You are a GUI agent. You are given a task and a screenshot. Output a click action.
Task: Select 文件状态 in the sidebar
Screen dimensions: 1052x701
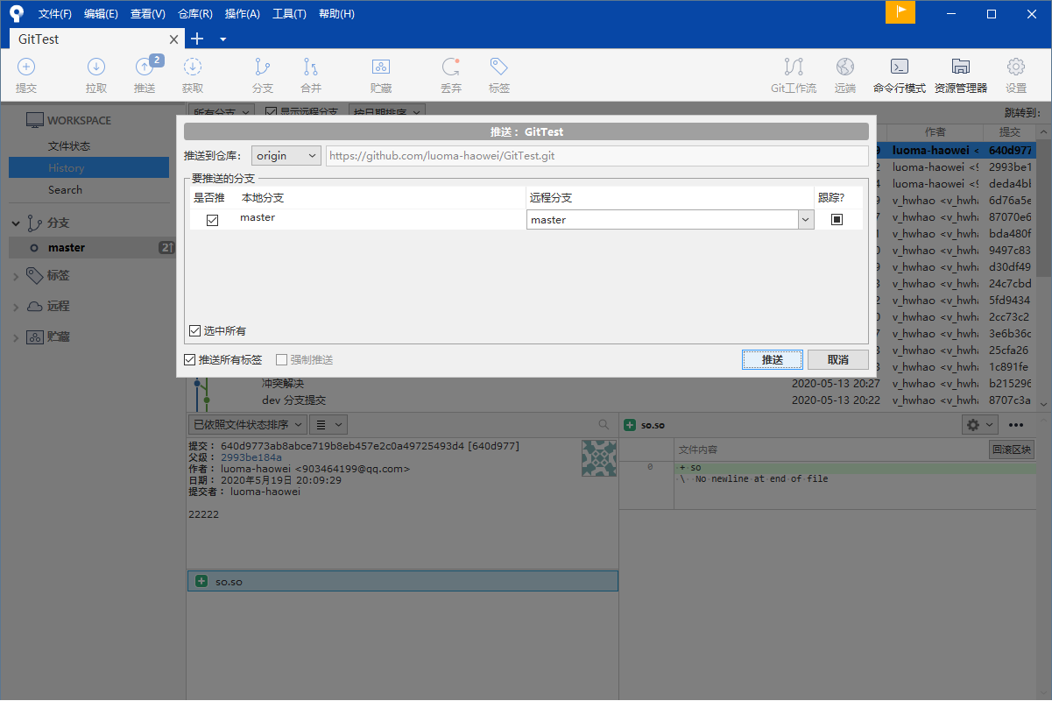click(x=69, y=145)
